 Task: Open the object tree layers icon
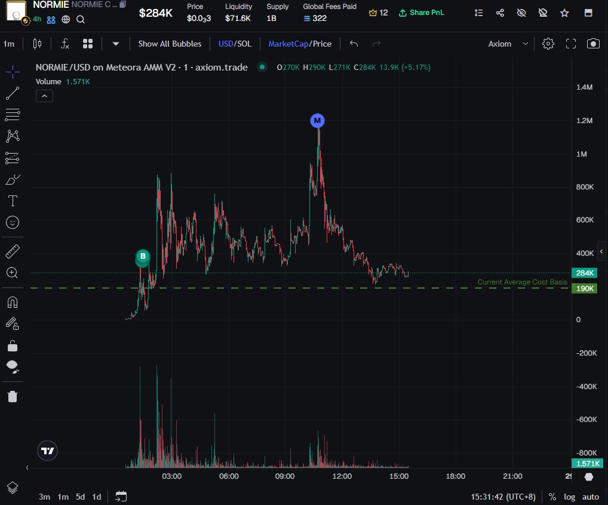coord(13,488)
